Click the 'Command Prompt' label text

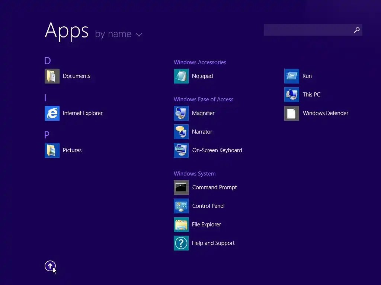coord(214,187)
